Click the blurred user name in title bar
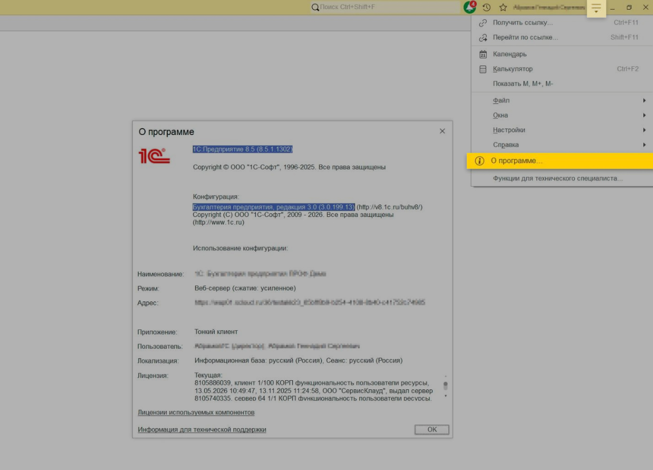 (549, 7)
